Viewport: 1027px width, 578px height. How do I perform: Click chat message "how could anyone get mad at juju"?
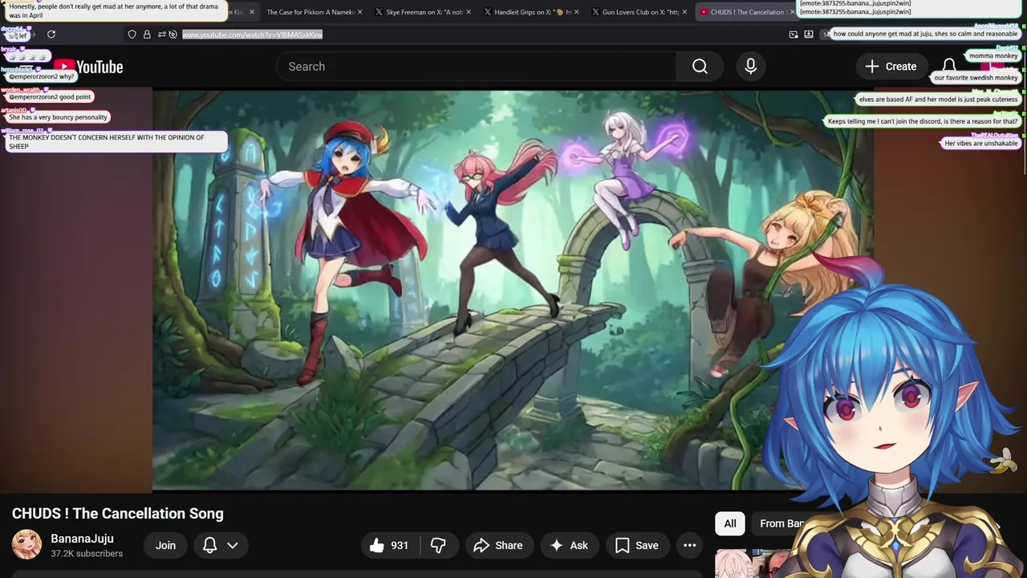point(925,35)
